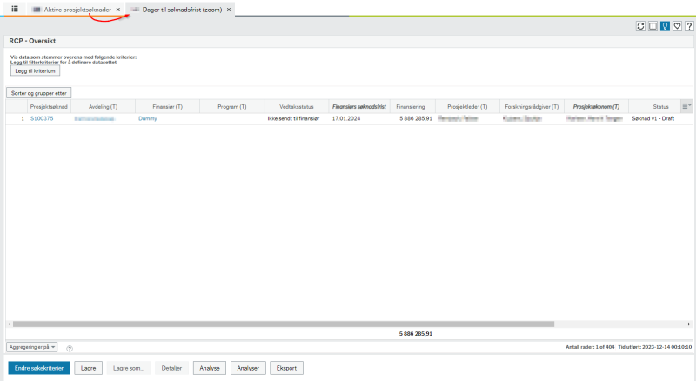Sort by Finansiørs søknadsfrist column header

point(359,107)
